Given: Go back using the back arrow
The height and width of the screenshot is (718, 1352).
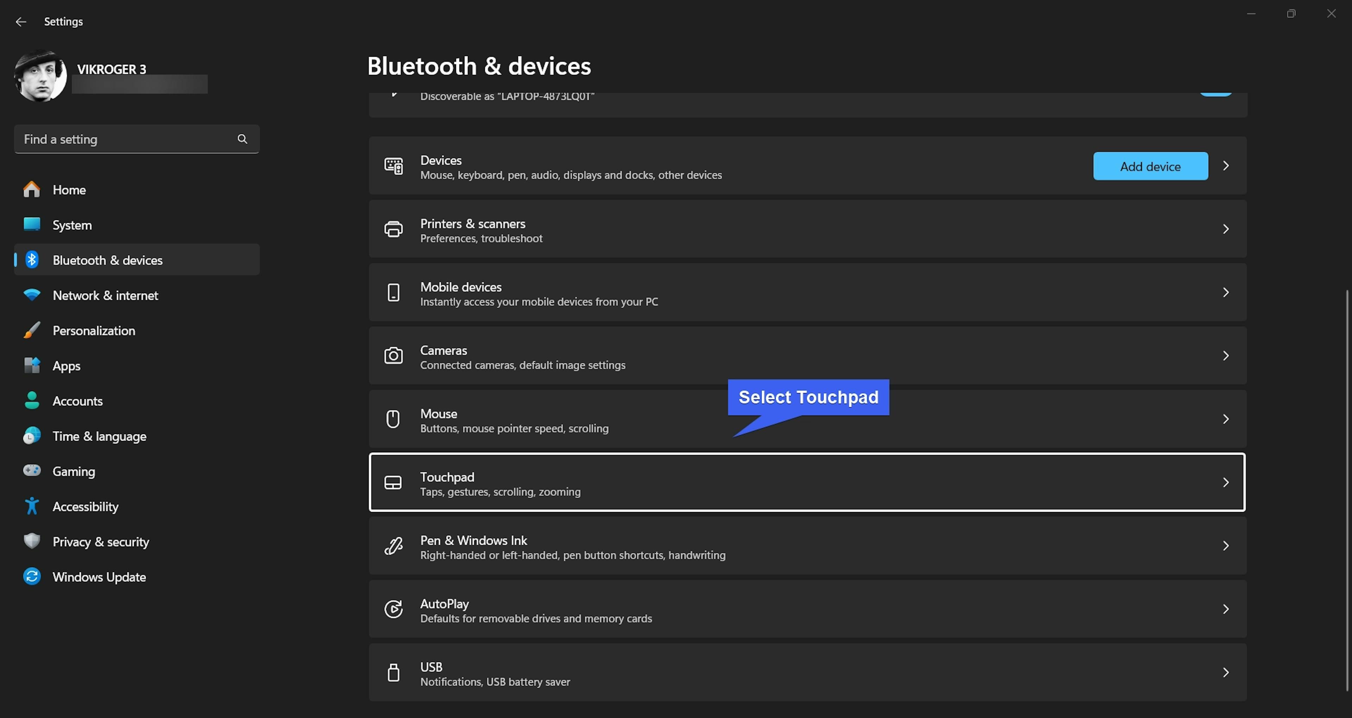Looking at the screenshot, I should (x=21, y=21).
